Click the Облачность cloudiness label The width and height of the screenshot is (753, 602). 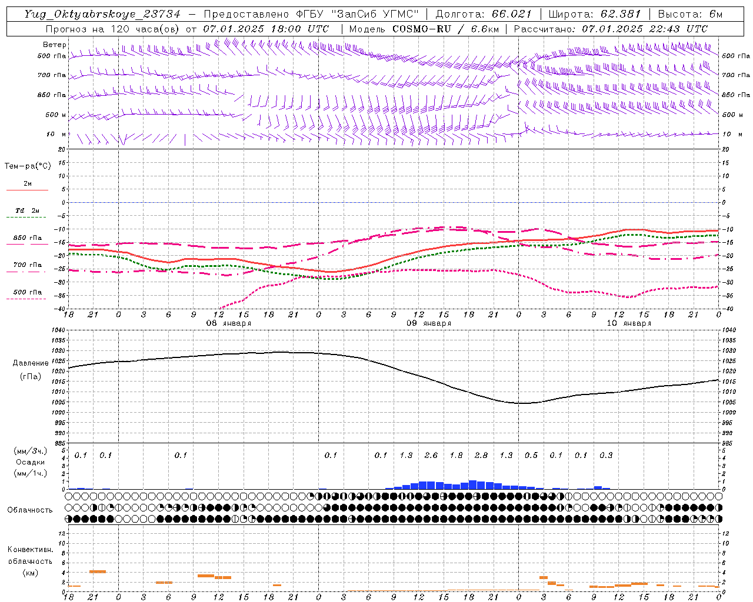pos(30,510)
